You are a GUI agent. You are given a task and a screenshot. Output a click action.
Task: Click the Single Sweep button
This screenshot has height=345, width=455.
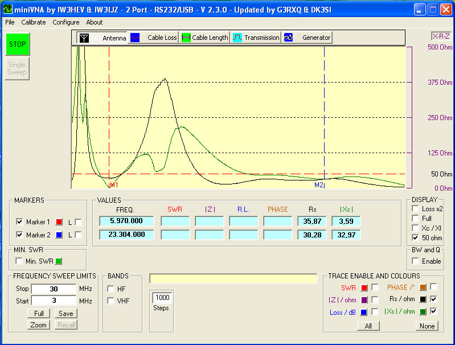[17, 68]
